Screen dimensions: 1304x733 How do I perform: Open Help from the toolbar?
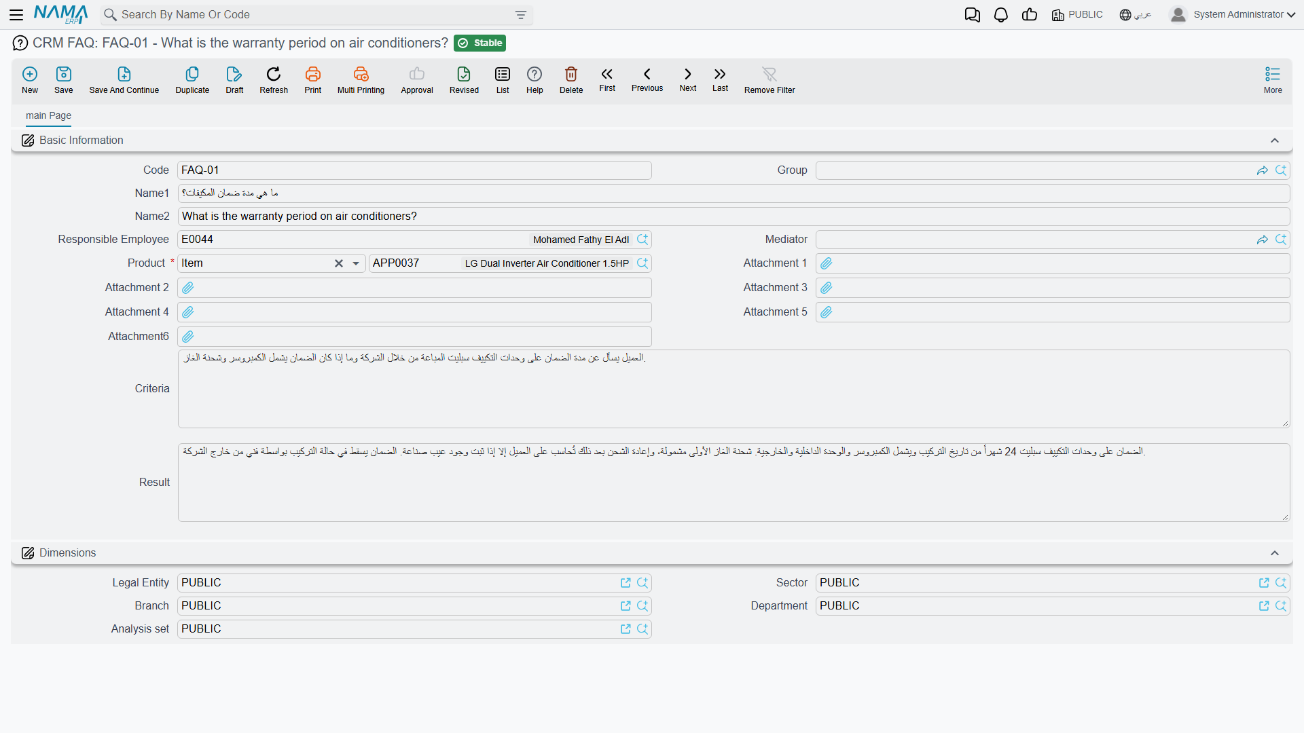point(535,79)
